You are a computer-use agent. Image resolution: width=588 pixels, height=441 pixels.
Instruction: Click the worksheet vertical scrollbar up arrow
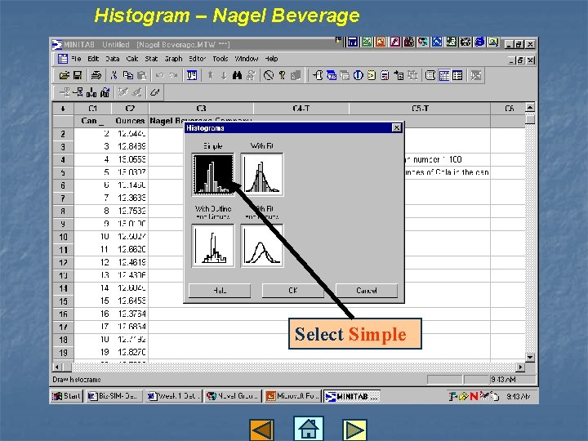click(530, 108)
